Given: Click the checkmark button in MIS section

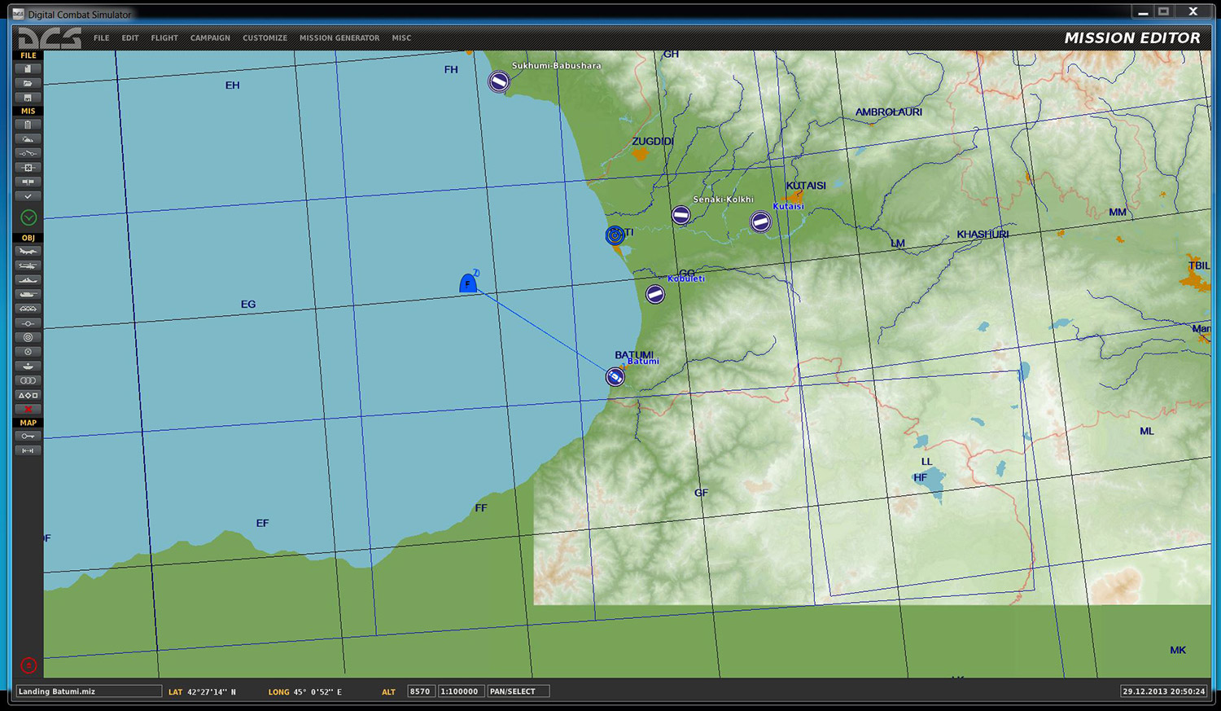Looking at the screenshot, I should [28, 196].
